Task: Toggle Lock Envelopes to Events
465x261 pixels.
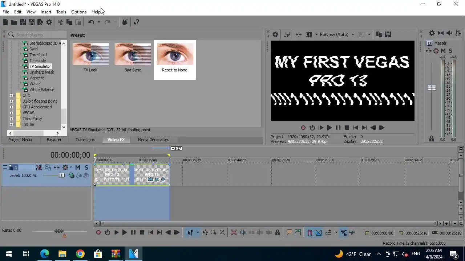Action: click(x=344, y=233)
